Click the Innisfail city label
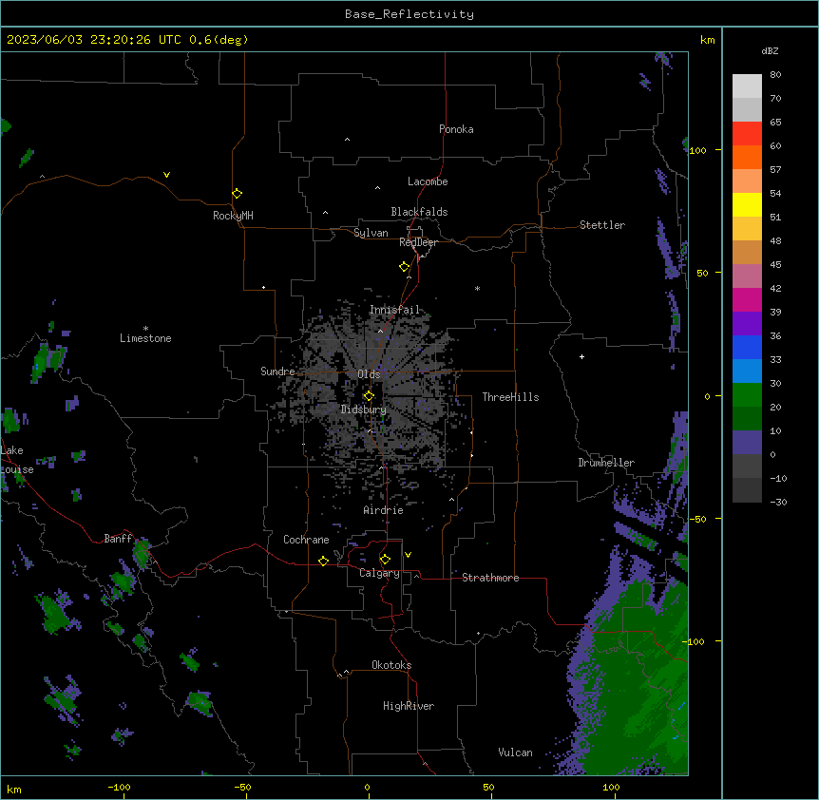 (394, 310)
